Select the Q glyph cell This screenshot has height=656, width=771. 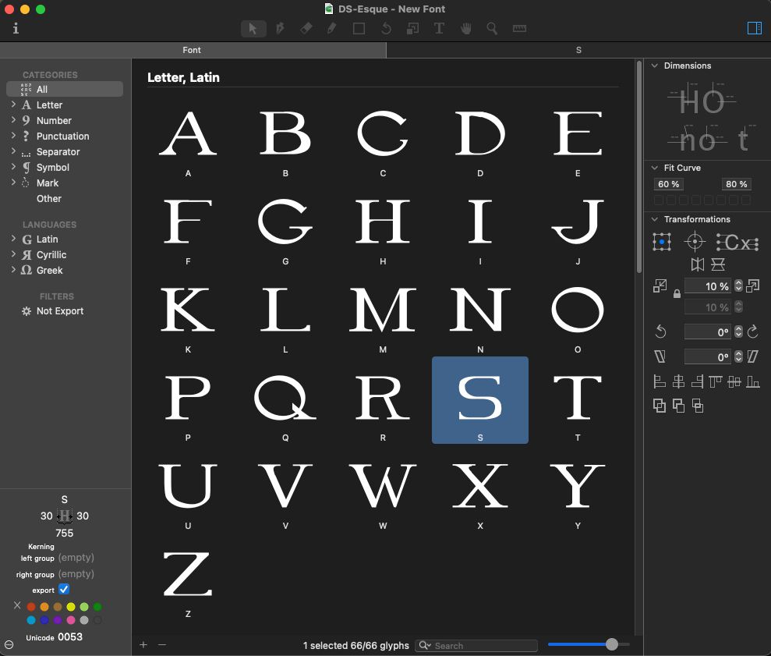click(x=285, y=400)
